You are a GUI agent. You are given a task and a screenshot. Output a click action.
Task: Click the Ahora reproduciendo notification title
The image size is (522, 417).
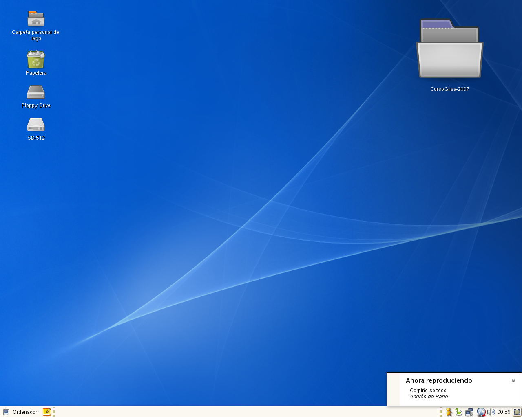point(439,381)
